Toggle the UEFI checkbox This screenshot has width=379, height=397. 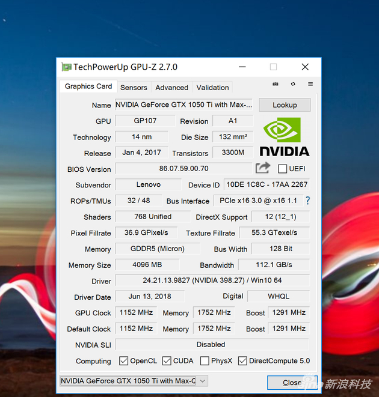282,169
